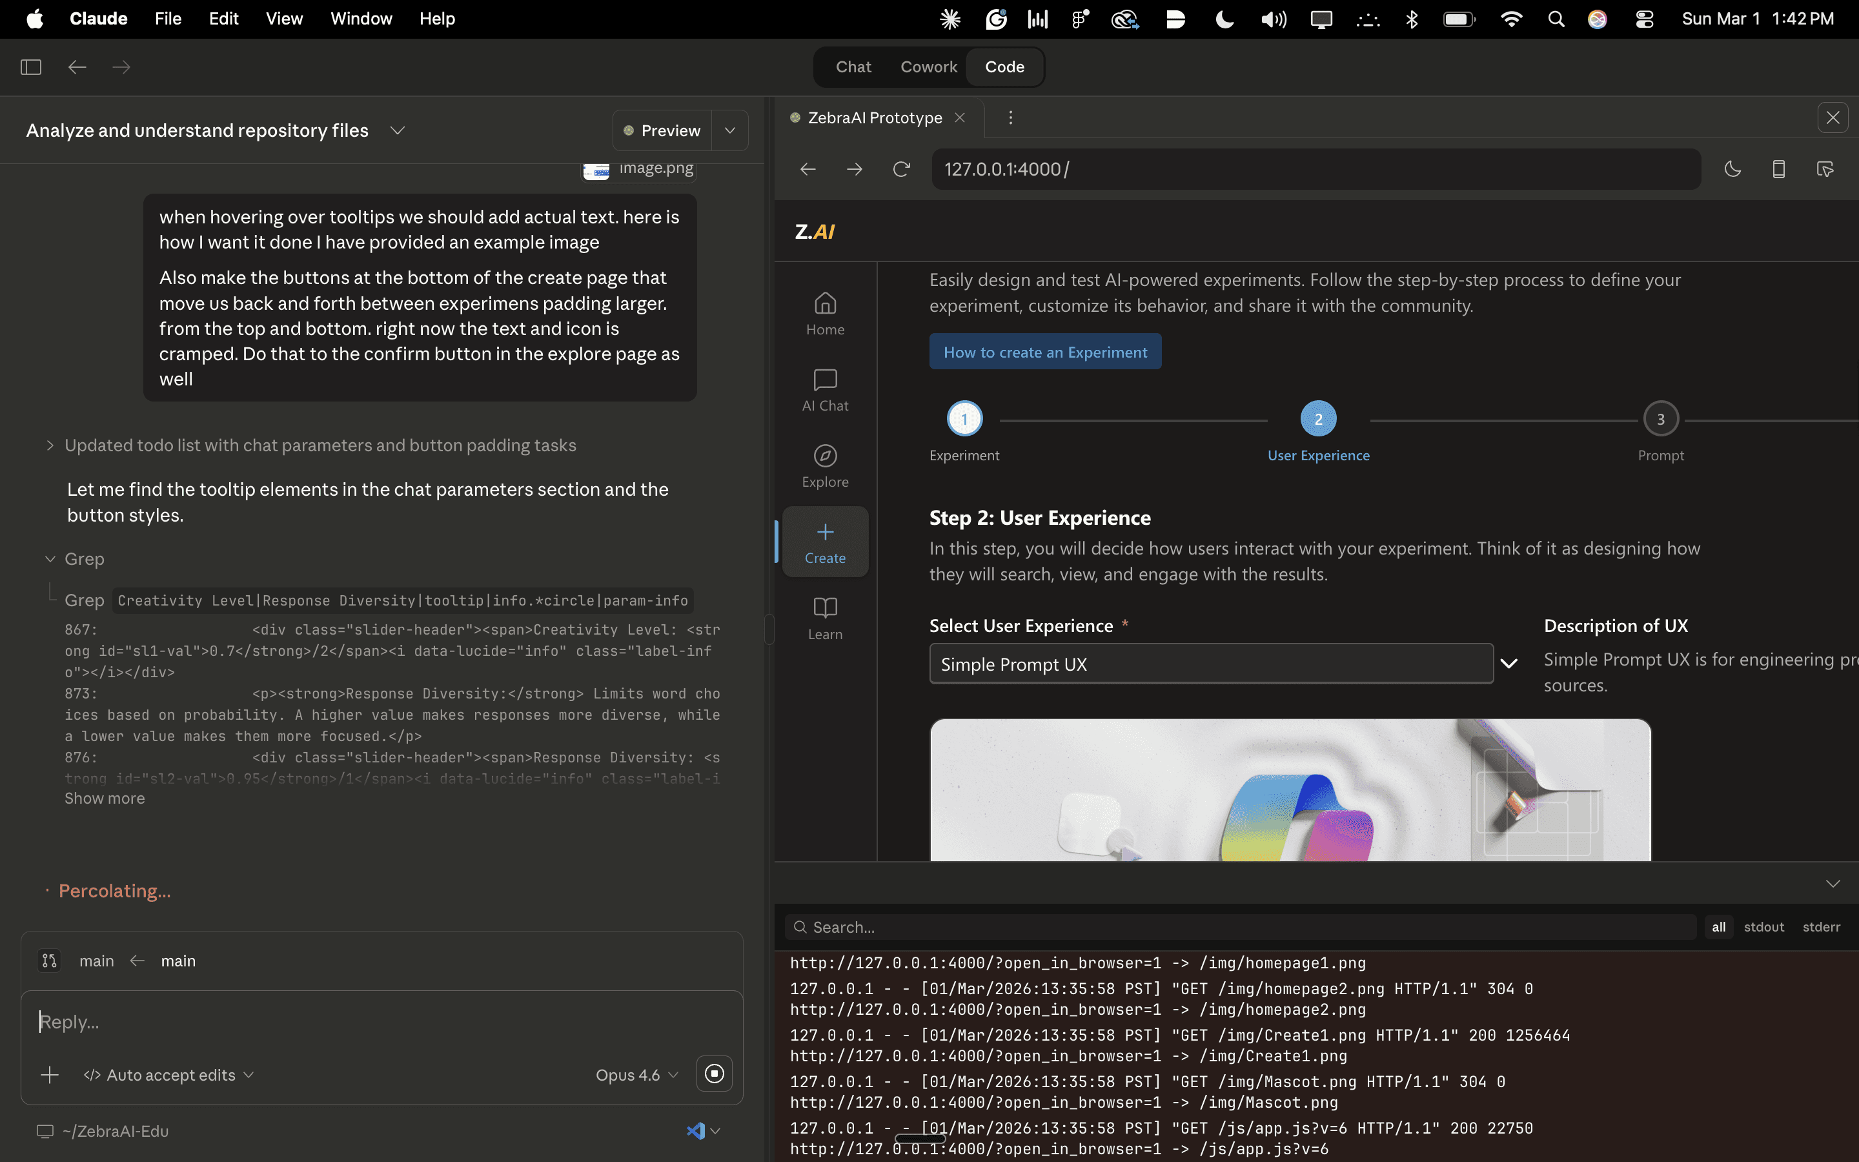Viewport: 1859px width, 1162px height.
Task: Open the Opus 4.6 model selector
Action: point(636,1074)
